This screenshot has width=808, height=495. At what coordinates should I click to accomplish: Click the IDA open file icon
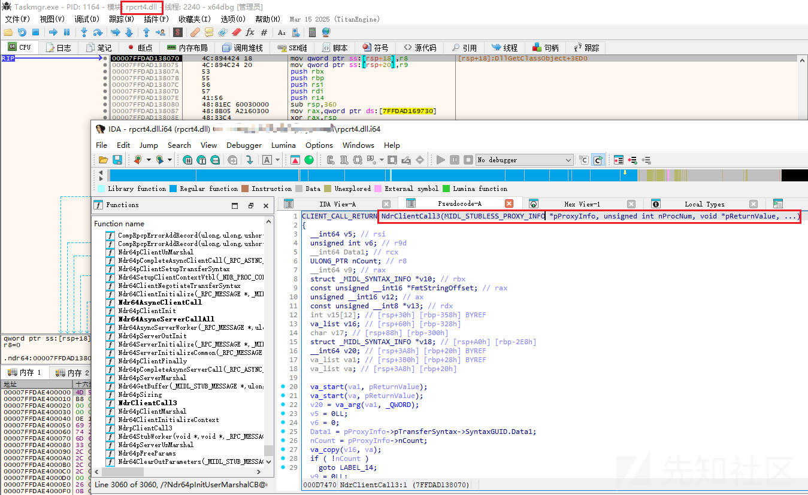click(x=103, y=160)
